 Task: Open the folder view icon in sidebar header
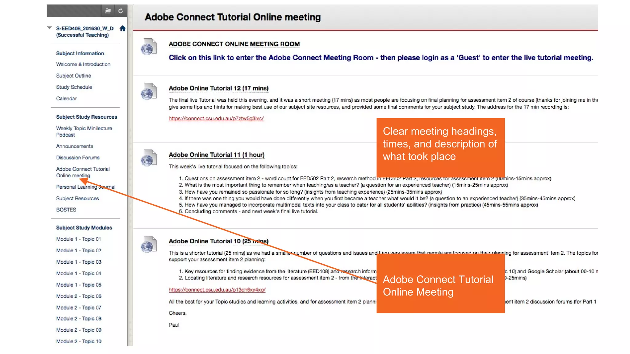pyautogui.click(x=108, y=11)
